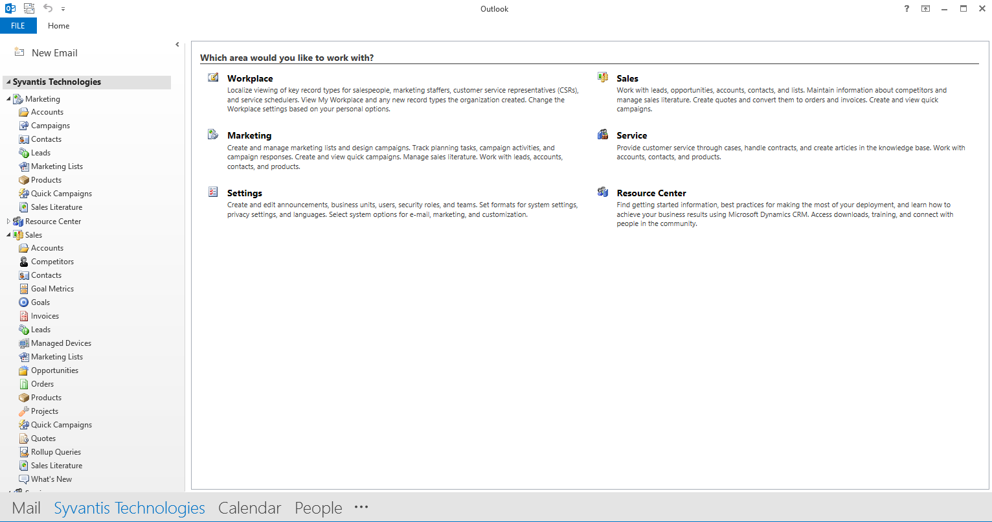Click the Orders icon

[x=24, y=384]
